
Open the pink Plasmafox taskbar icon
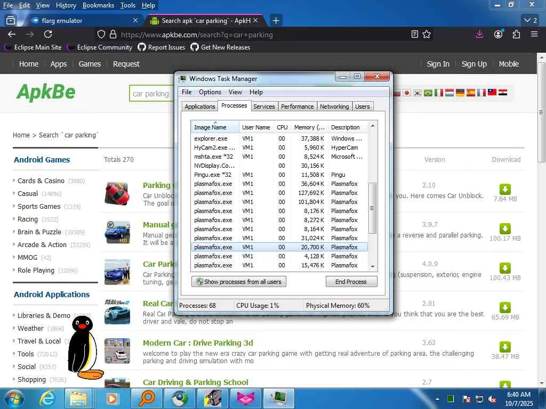coord(246,398)
